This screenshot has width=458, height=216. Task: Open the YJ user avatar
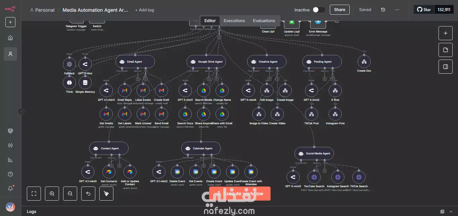point(10,207)
